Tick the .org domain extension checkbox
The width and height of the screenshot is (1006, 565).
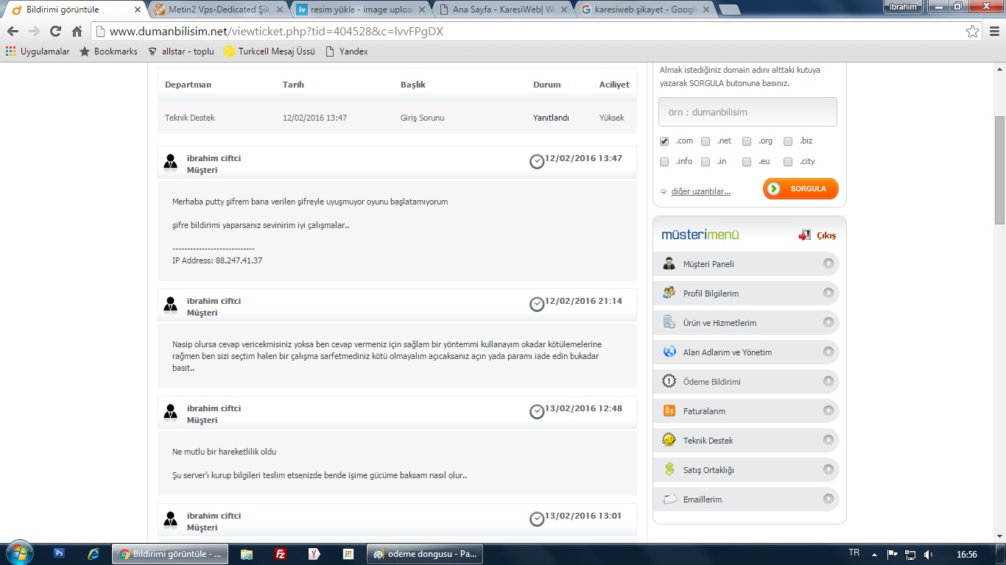(x=747, y=141)
